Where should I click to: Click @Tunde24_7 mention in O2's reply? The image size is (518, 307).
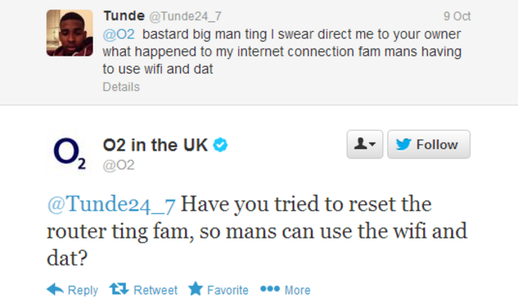coord(111,204)
